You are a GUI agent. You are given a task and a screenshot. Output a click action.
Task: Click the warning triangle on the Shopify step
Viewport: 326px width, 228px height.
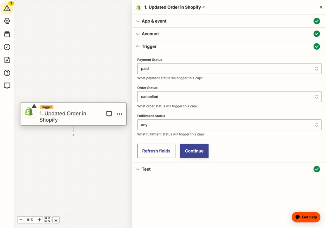pos(34,106)
